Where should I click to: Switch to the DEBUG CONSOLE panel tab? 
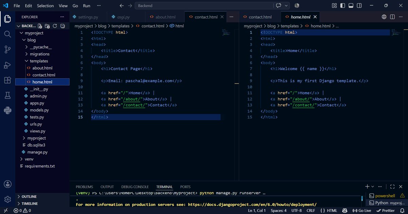(135, 187)
